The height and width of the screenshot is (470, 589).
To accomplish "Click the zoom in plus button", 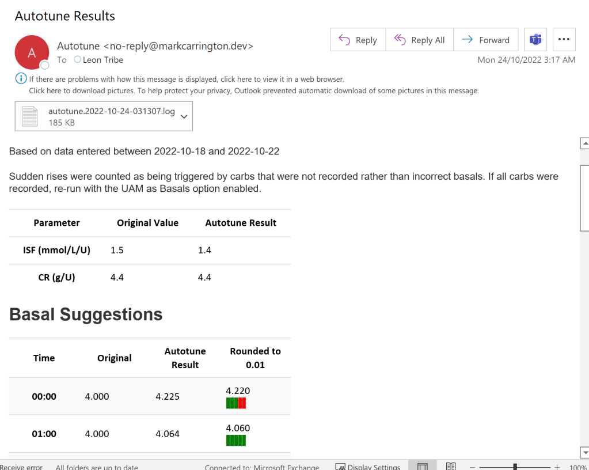I will click(x=557, y=467).
